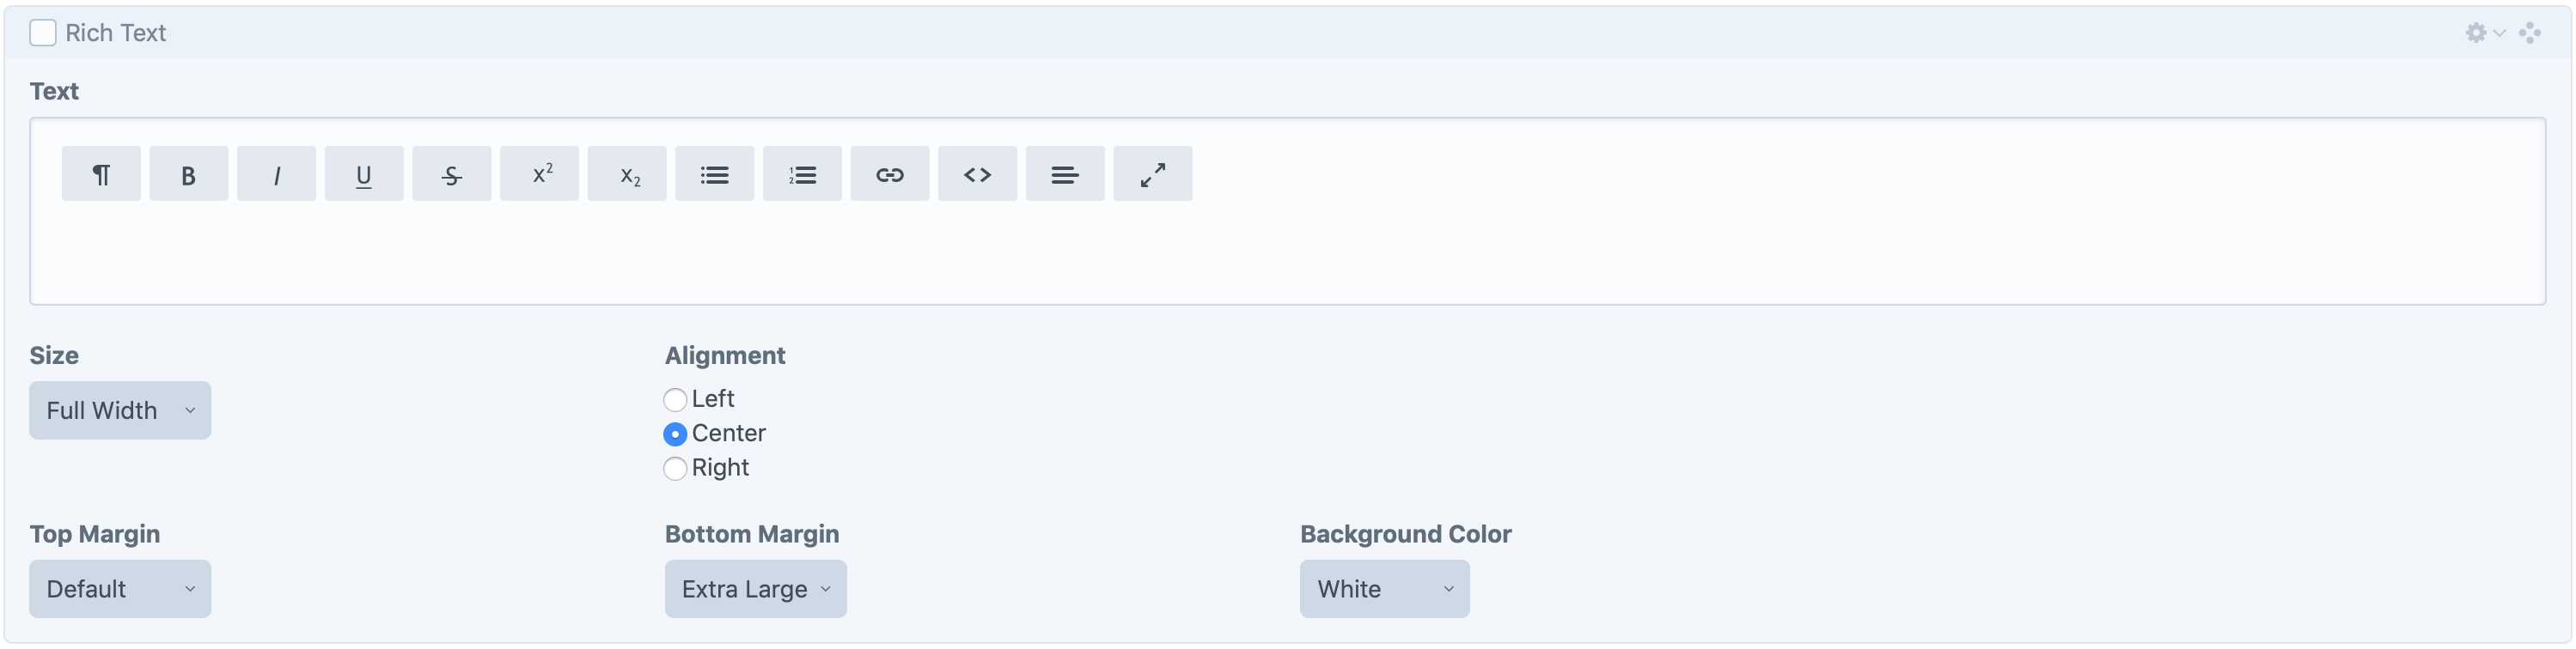Screen dimensions: 2576x649
Task: Open the paragraph style menu
Action: pyautogui.click(x=100, y=173)
